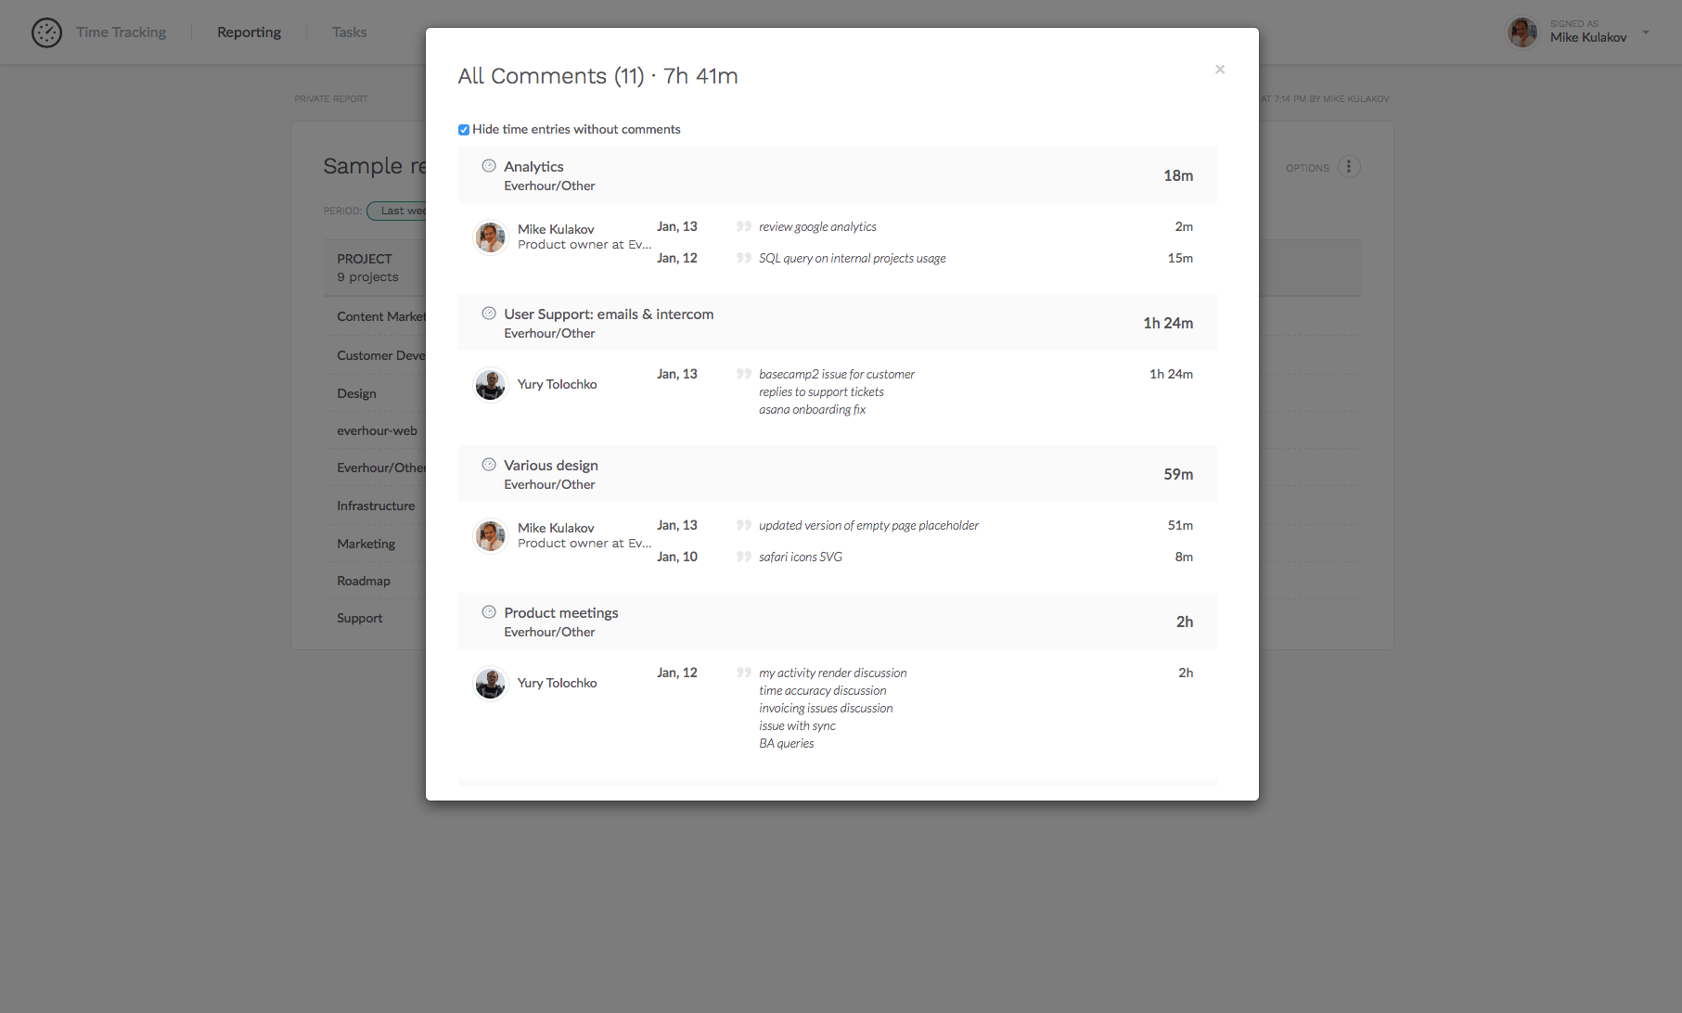
Task: Open the 'User Support: emails & intercom' task
Action: click(x=609, y=314)
